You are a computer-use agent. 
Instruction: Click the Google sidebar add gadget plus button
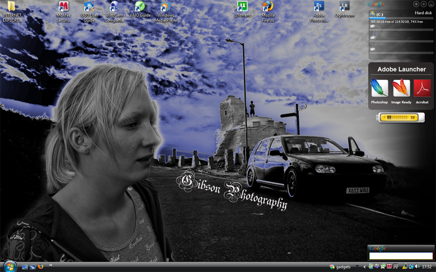click(416, 4)
